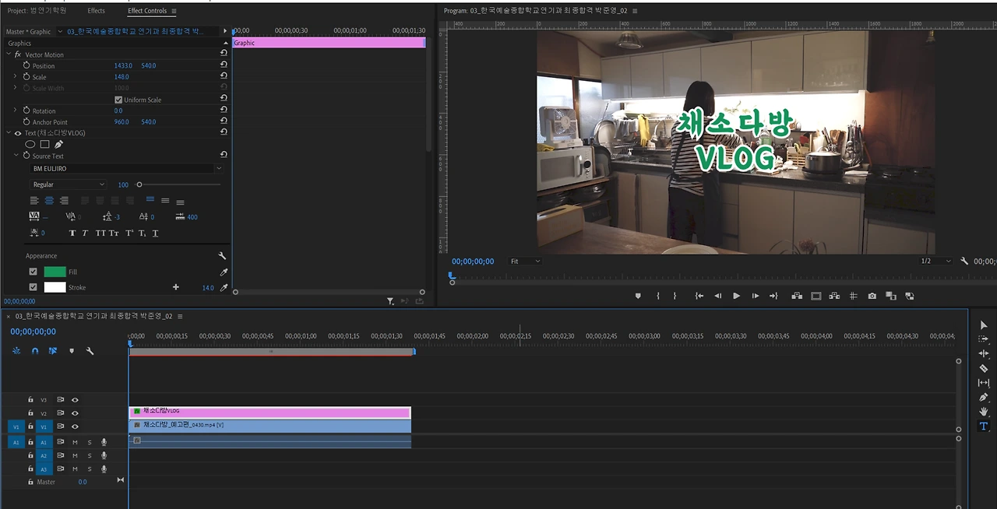Screen dimensions: 997x509
Task: Open Appearance wrench settings
Action: pyautogui.click(x=222, y=256)
